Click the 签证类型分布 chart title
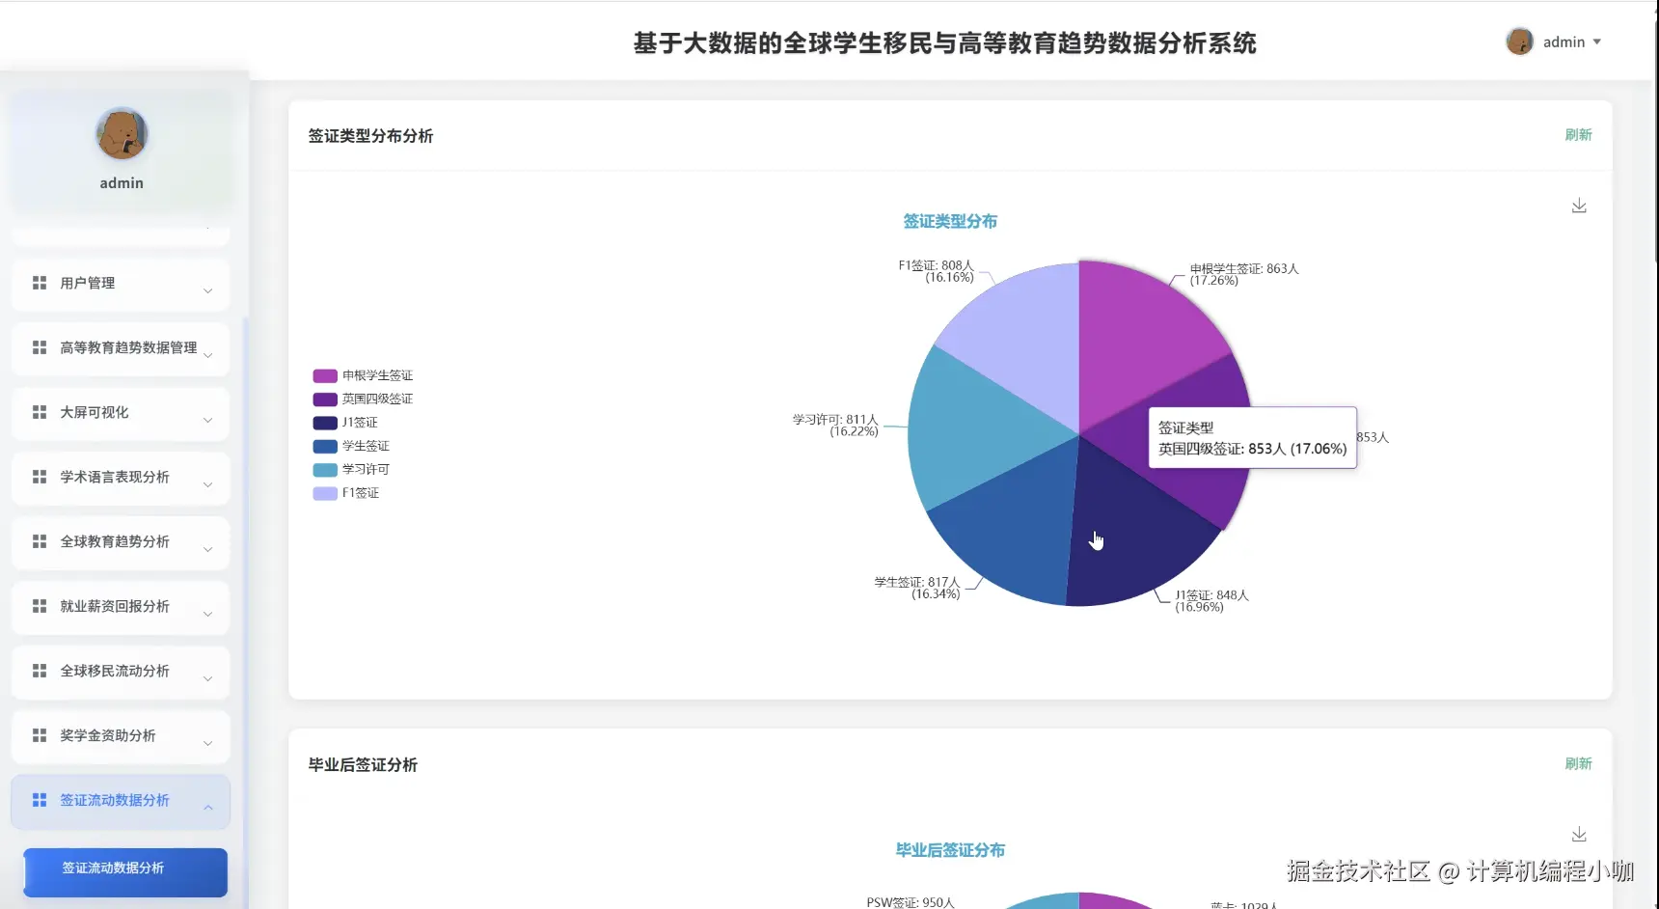This screenshot has height=909, width=1659. pyautogui.click(x=950, y=221)
